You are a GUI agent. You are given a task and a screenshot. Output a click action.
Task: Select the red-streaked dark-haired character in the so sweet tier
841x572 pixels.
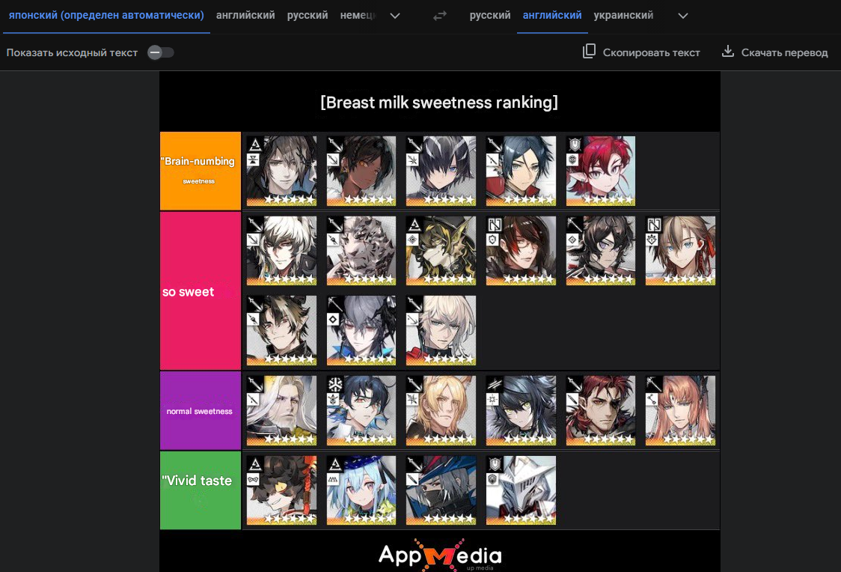521,251
